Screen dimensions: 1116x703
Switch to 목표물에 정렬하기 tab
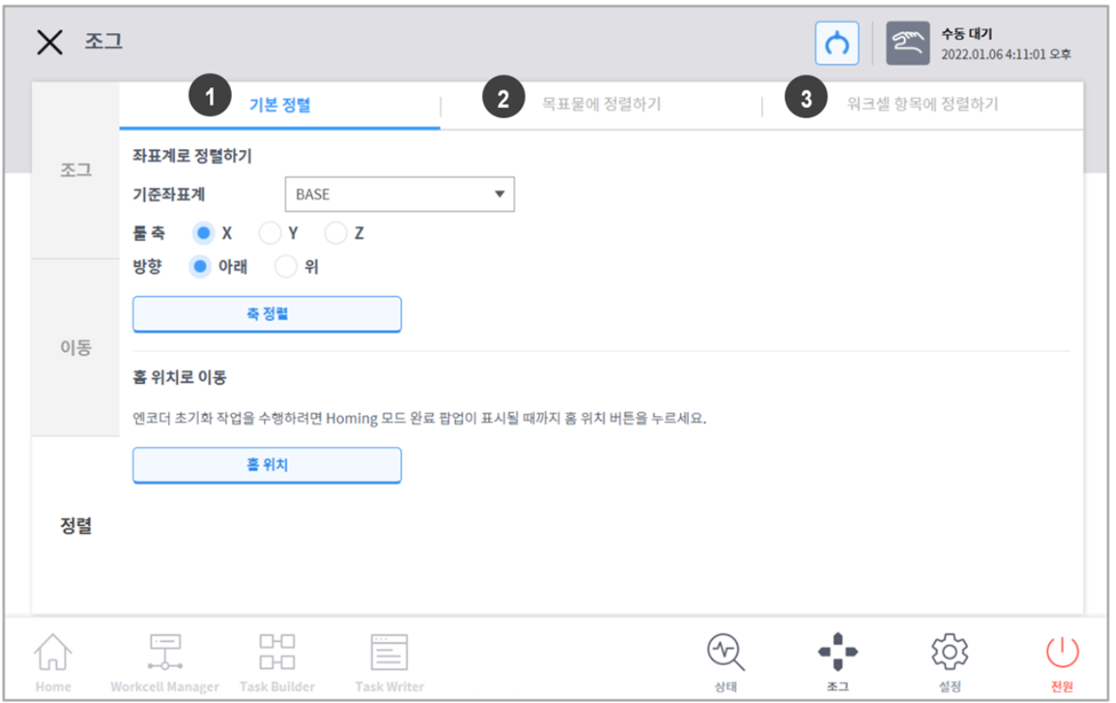click(601, 105)
